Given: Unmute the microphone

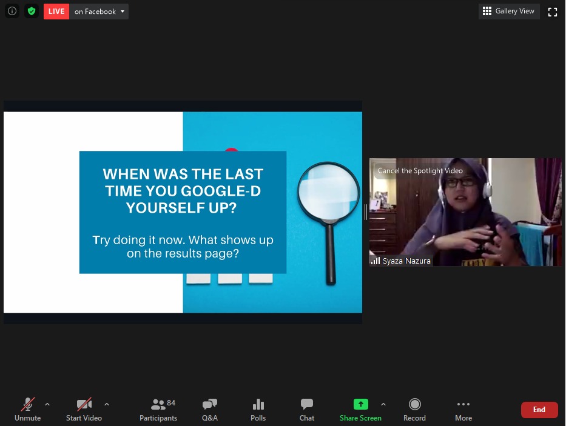Looking at the screenshot, I should point(27,410).
